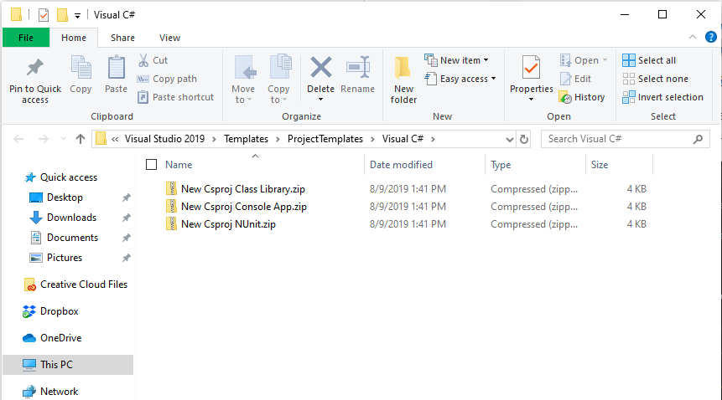This screenshot has width=722, height=400.
Task: Click the Paste clipboard icon
Action: click(116, 68)
